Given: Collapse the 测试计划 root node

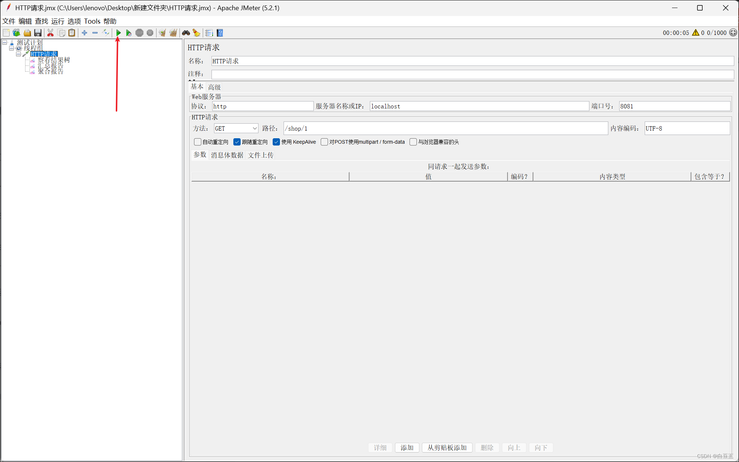Looking at the screenshot, I should click(5, 43).
